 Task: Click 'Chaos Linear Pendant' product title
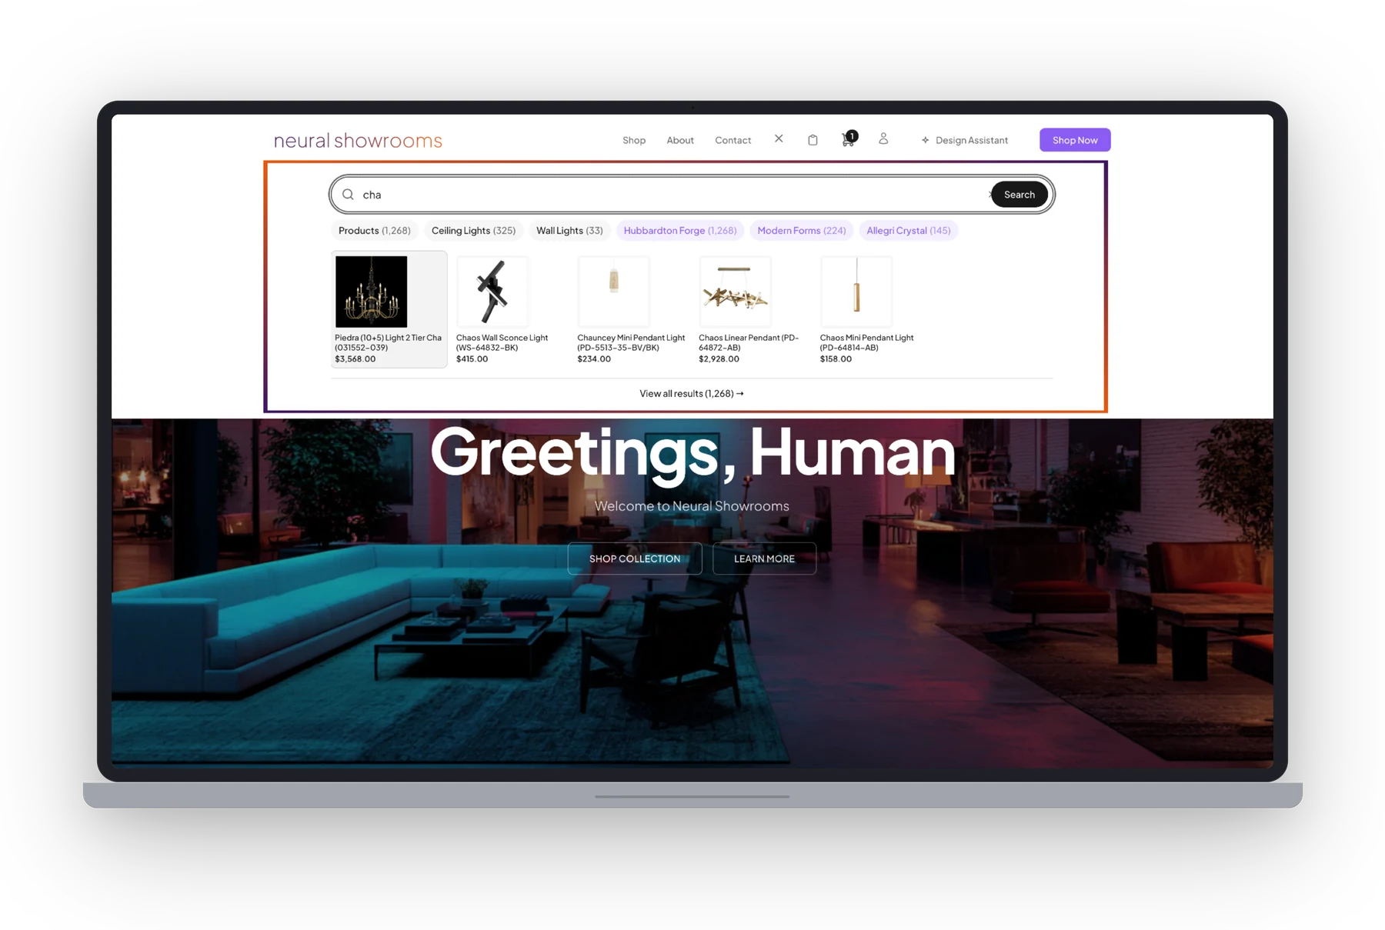pyautogui.click(x=749, y=342)
